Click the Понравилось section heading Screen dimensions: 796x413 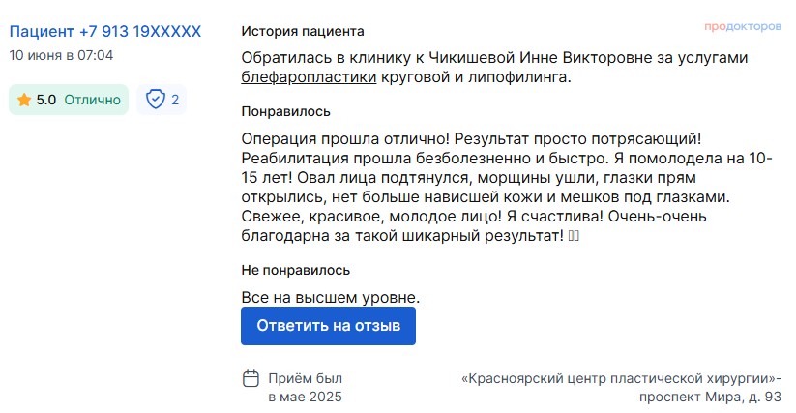(286, 111)
